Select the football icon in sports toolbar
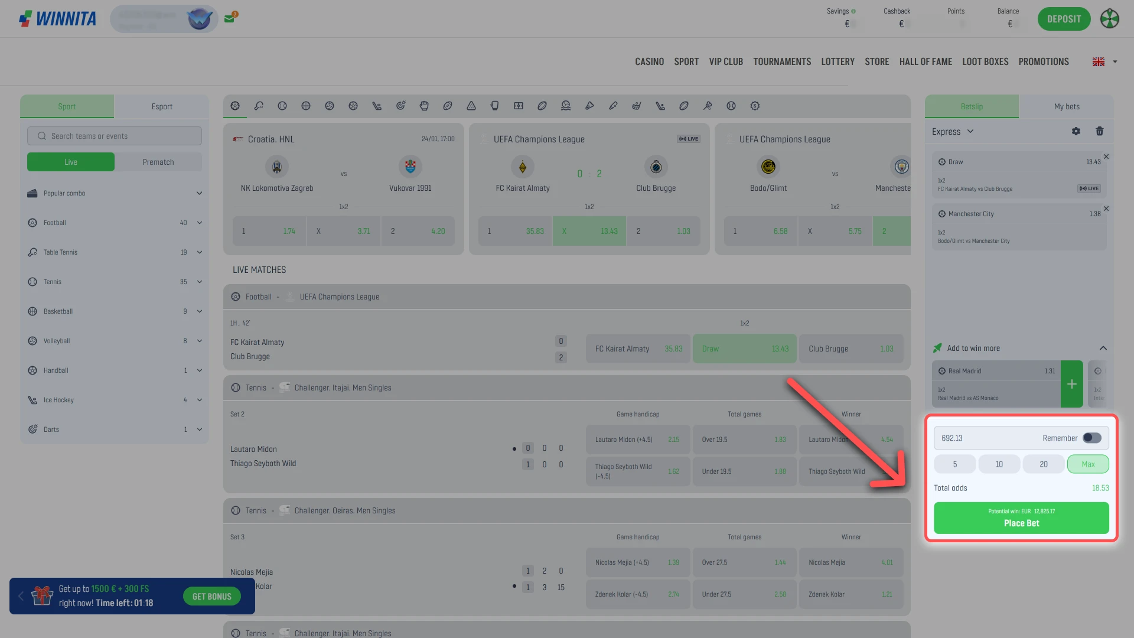Screen dimensions: 1134x638 coord(235,106)
